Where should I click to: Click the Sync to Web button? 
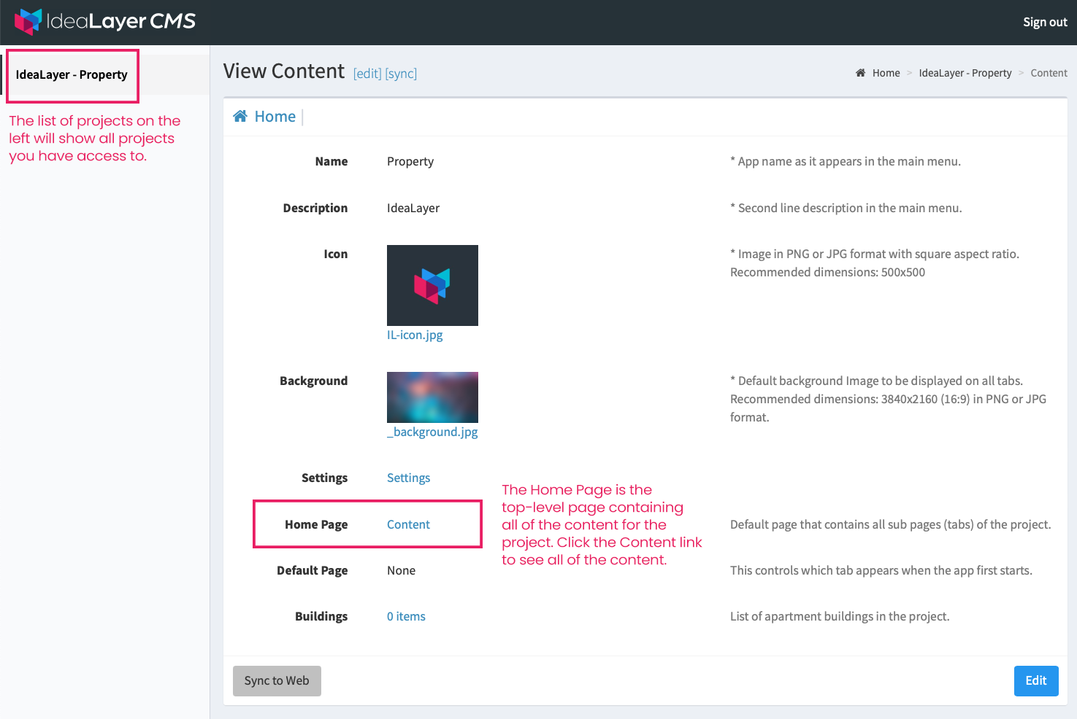tap(277, 681)
